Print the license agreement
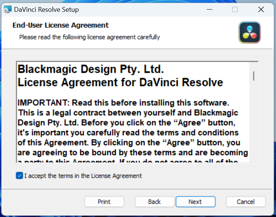276x217 pixels. (x=104, y=202)
